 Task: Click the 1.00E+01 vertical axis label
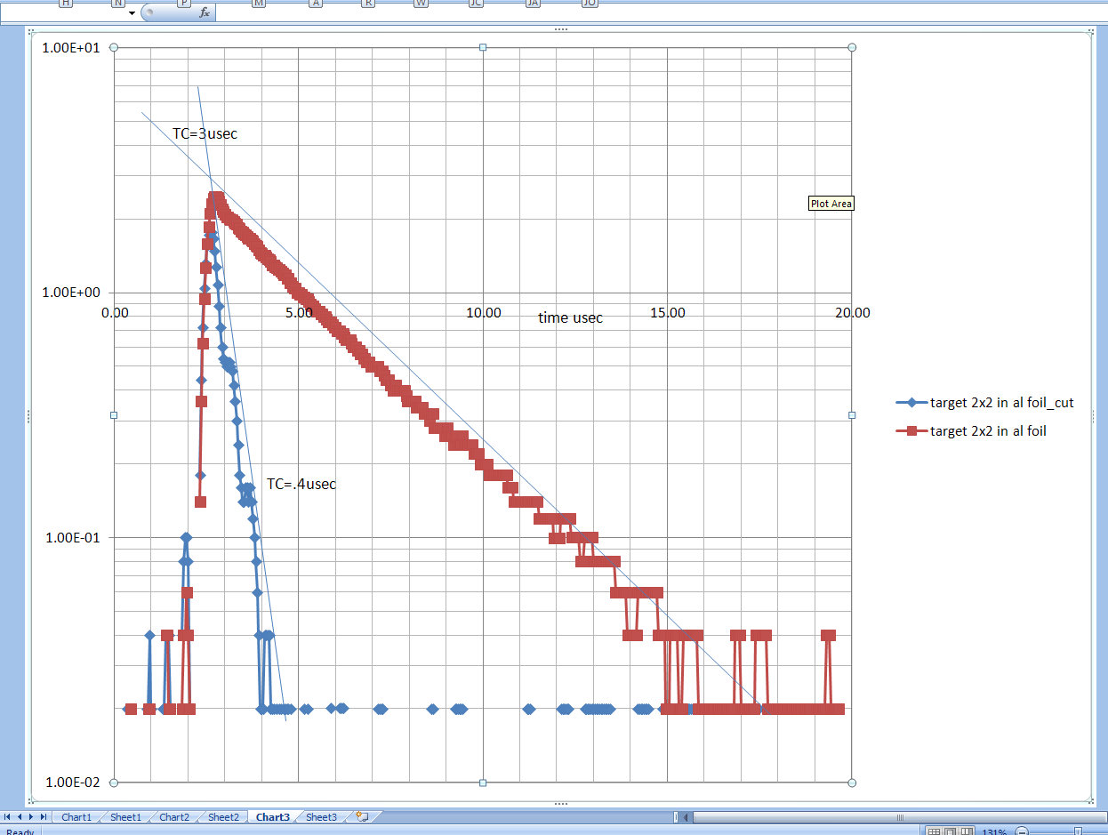tap(70, 47)
